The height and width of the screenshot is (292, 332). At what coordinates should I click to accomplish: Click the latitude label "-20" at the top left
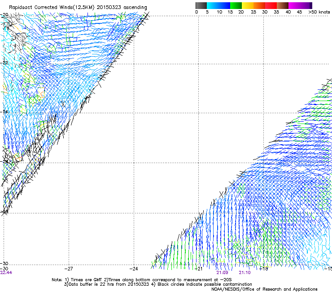click(4, 15)
